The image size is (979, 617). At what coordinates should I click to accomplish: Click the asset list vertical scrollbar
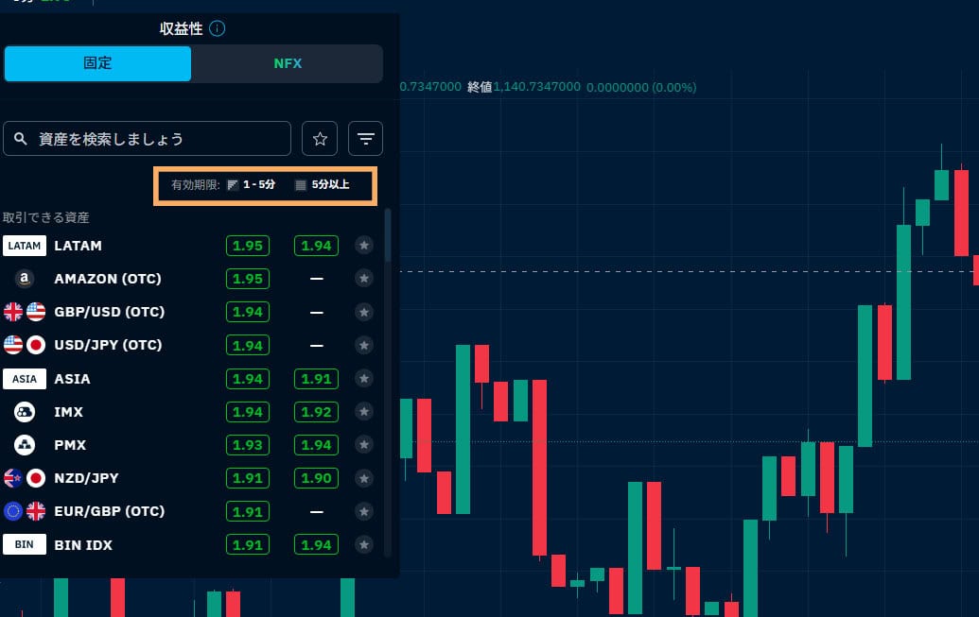(x=388, y=236)
